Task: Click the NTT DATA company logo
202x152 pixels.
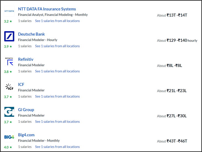Action: (9, 11)
